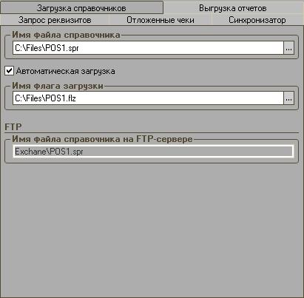The height and width of the screenshot is (298, 304).
Task: Click the FTP section heading
Action: click(x=13, y=126)
